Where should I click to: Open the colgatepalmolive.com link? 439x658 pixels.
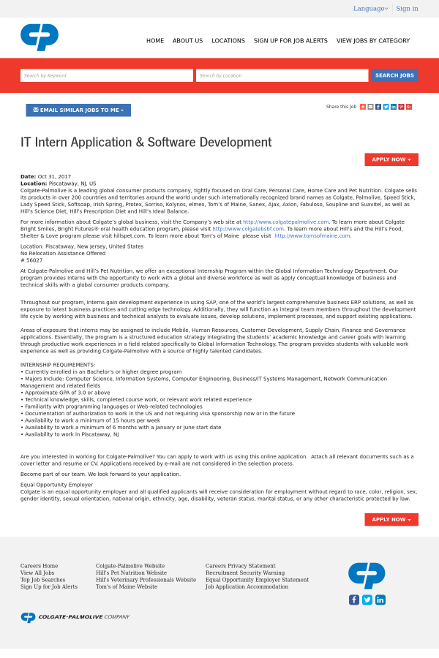(x=285, y=222)
